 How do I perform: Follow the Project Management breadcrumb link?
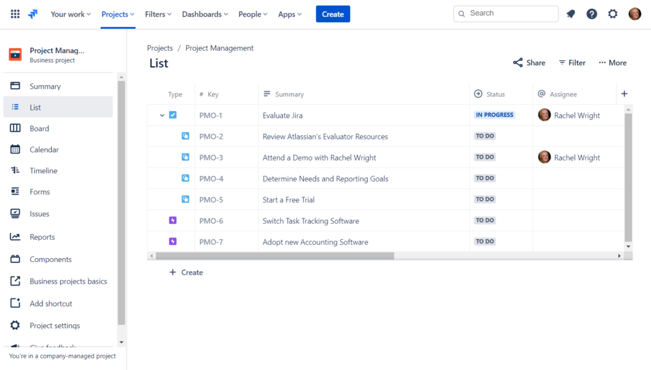219,48
